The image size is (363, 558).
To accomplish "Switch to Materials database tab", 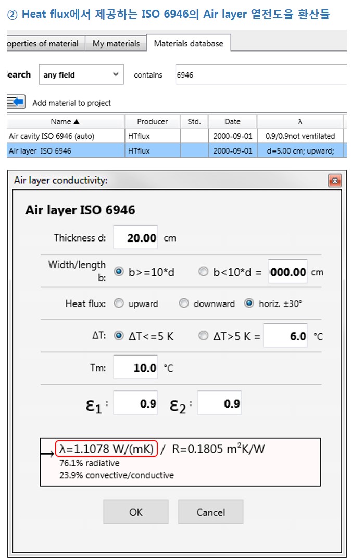I will pyautogui.click(x=188, y=44).
